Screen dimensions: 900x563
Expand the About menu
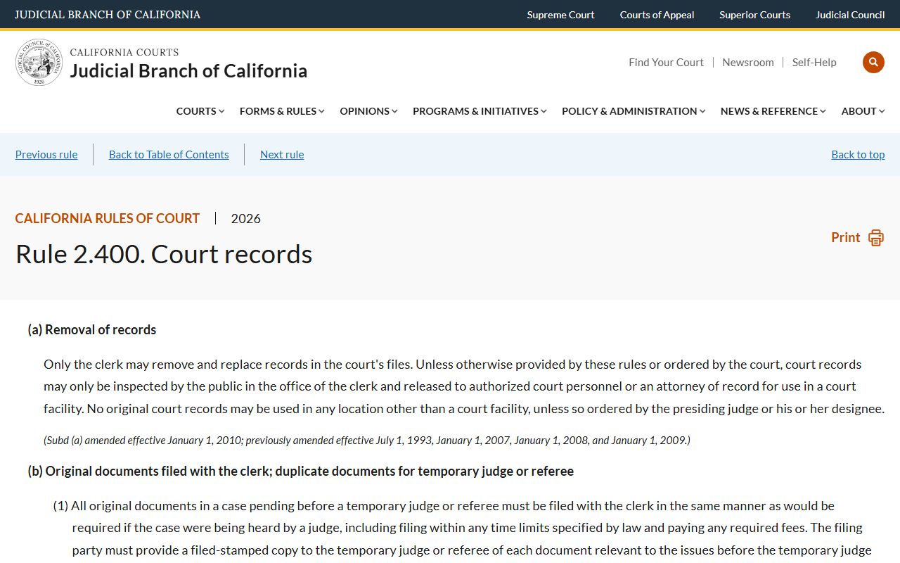863,111
